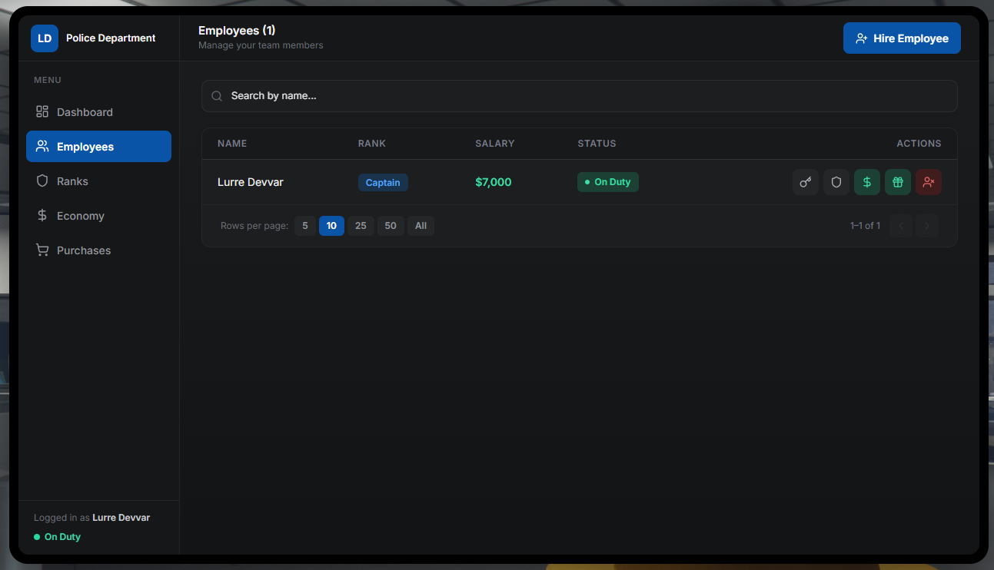This screenshot has height=570, width=994.
Task: Click the $7,000 salary value
Action: tap(494, 182)
